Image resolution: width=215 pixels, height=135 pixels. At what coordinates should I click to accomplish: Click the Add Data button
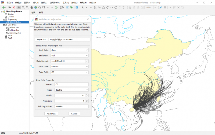click(x=51, y=114)
